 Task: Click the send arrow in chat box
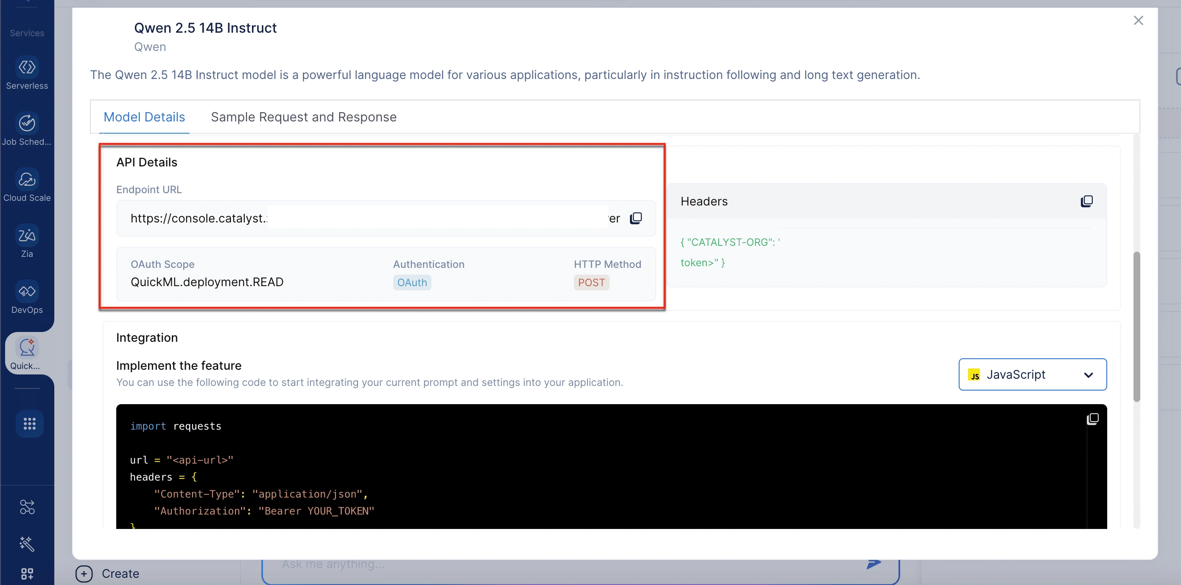tap(873, 563)
